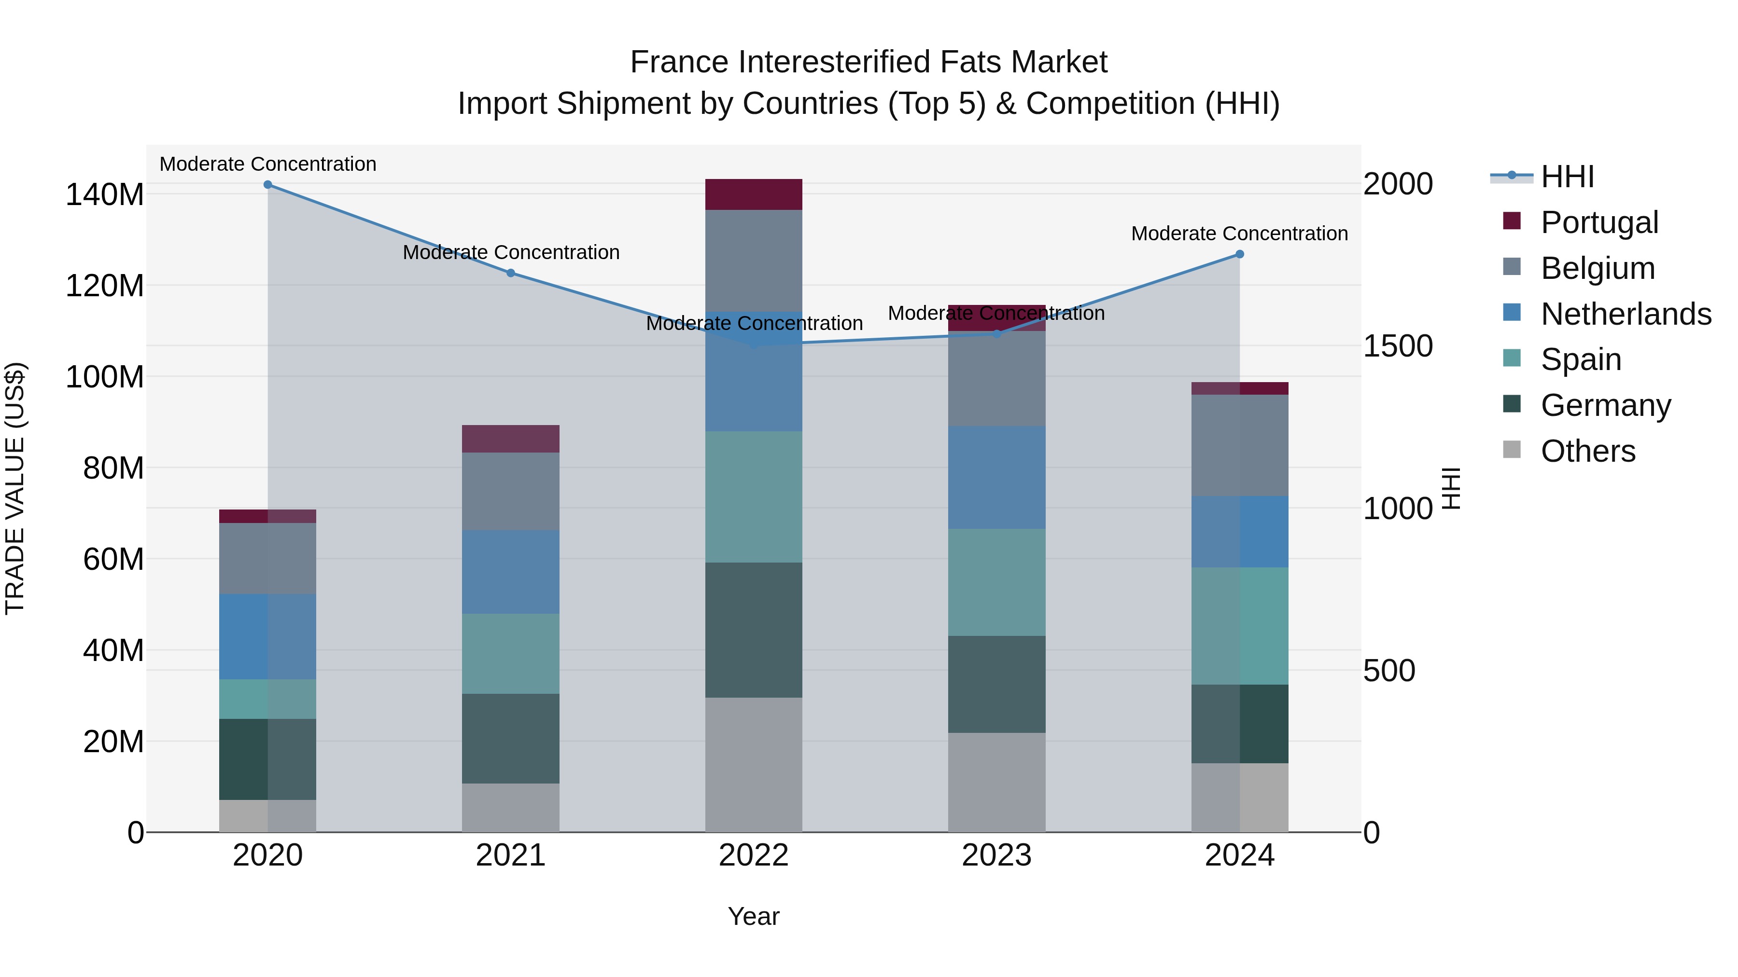
Task: Click the 2024 Others bar segment
Action: 1240,798
